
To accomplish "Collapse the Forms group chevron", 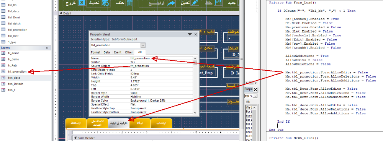I will (x=47, y=48).
